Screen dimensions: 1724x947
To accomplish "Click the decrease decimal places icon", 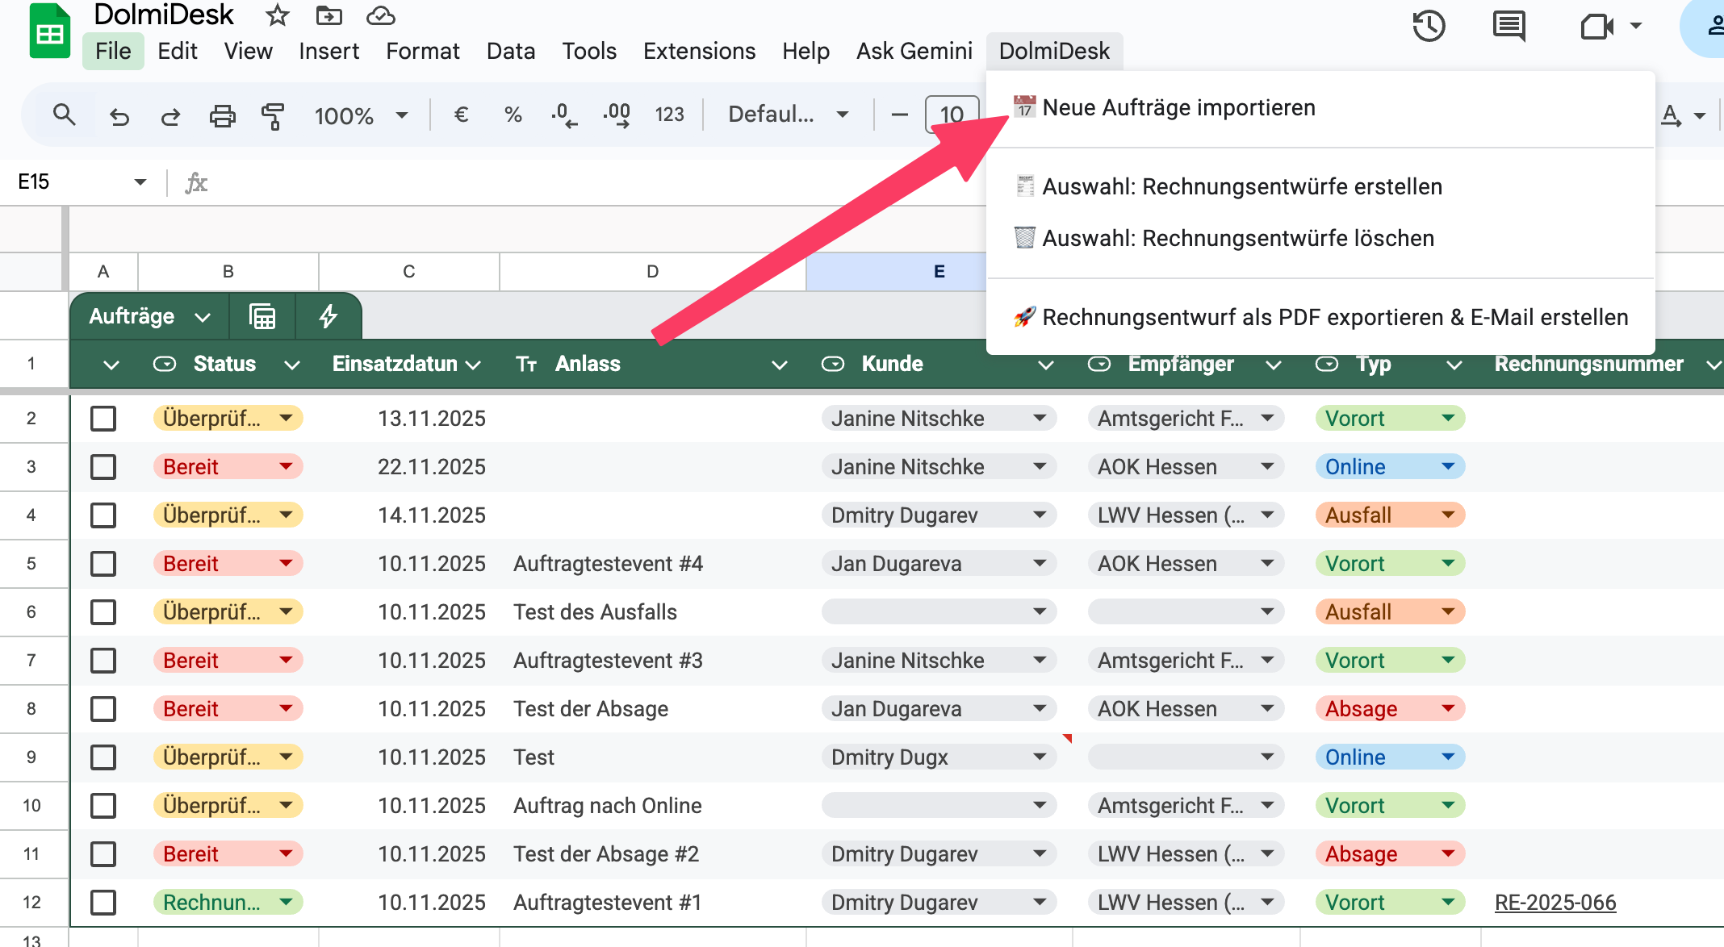I will [563, 115].
